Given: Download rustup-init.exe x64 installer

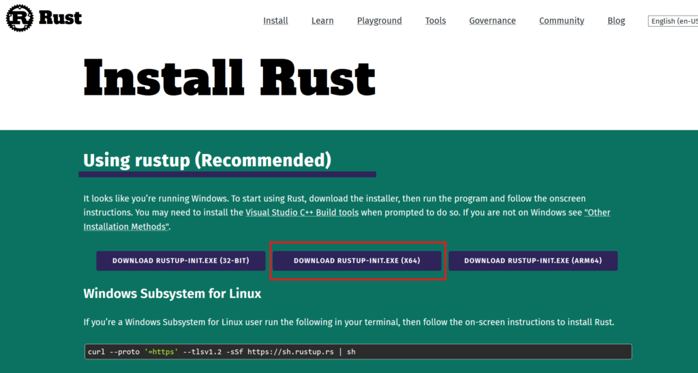Looking at the screenshot, I should click(357, 261).
